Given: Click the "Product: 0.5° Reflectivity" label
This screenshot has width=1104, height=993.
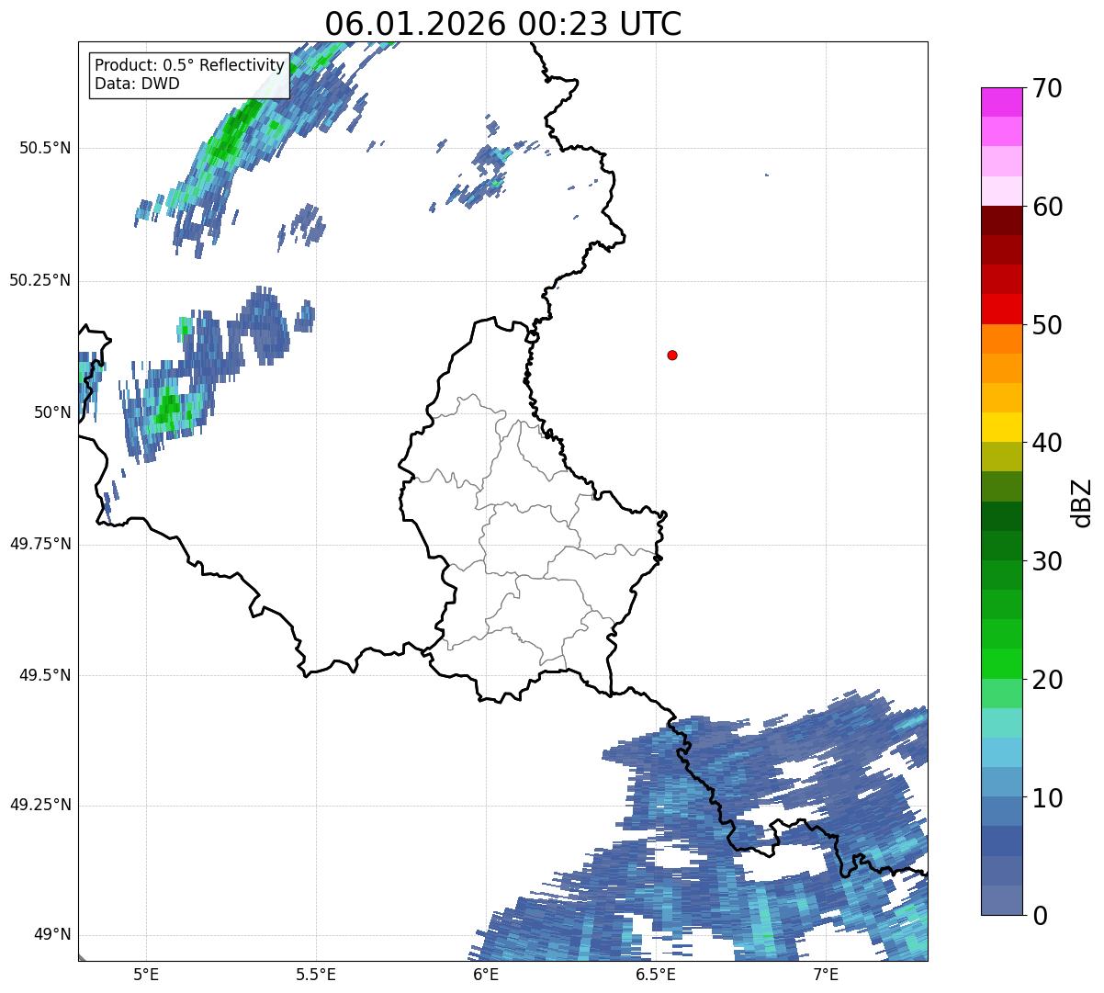Looking at the screenshot, I should click(x=189, y=65).
